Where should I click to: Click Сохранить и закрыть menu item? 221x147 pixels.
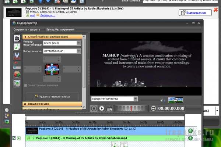coord(27,29)
